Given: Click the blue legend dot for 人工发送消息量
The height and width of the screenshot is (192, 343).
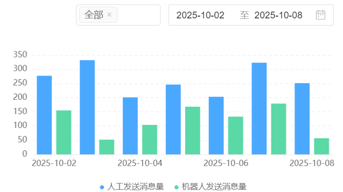Looking at the screenshot, I should 102,187.
